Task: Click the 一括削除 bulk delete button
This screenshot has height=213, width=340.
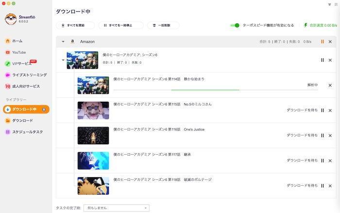Action: 163,25
